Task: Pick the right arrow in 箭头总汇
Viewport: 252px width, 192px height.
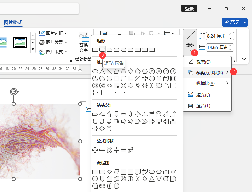Action: tap(95, 115)
